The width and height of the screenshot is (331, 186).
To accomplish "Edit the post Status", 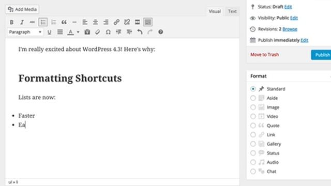I will point(288,7).
